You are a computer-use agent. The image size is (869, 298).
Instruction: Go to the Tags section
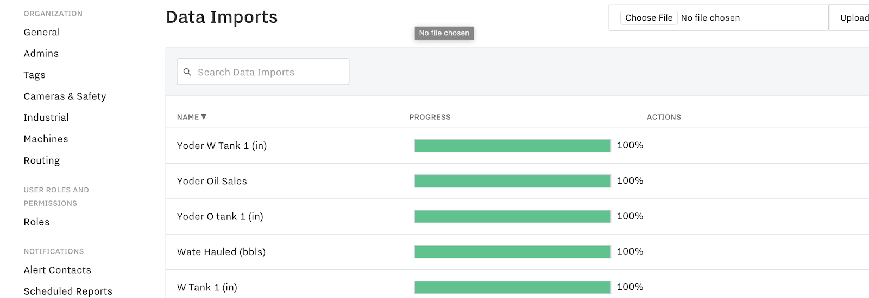[x=34, y=75]
